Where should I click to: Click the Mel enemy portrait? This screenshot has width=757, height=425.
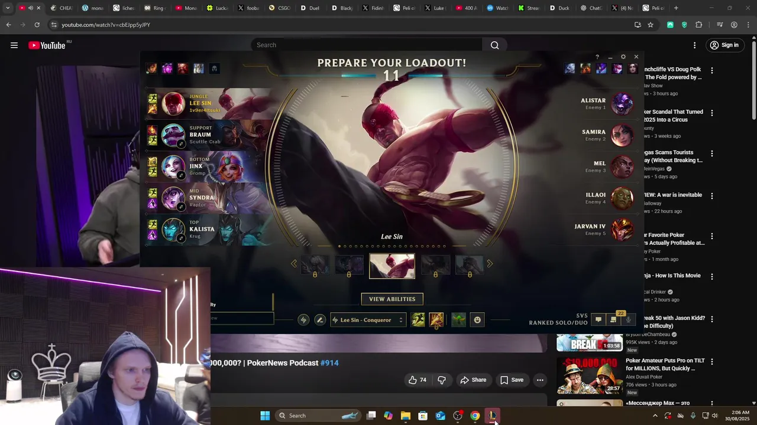pos(622,167)
